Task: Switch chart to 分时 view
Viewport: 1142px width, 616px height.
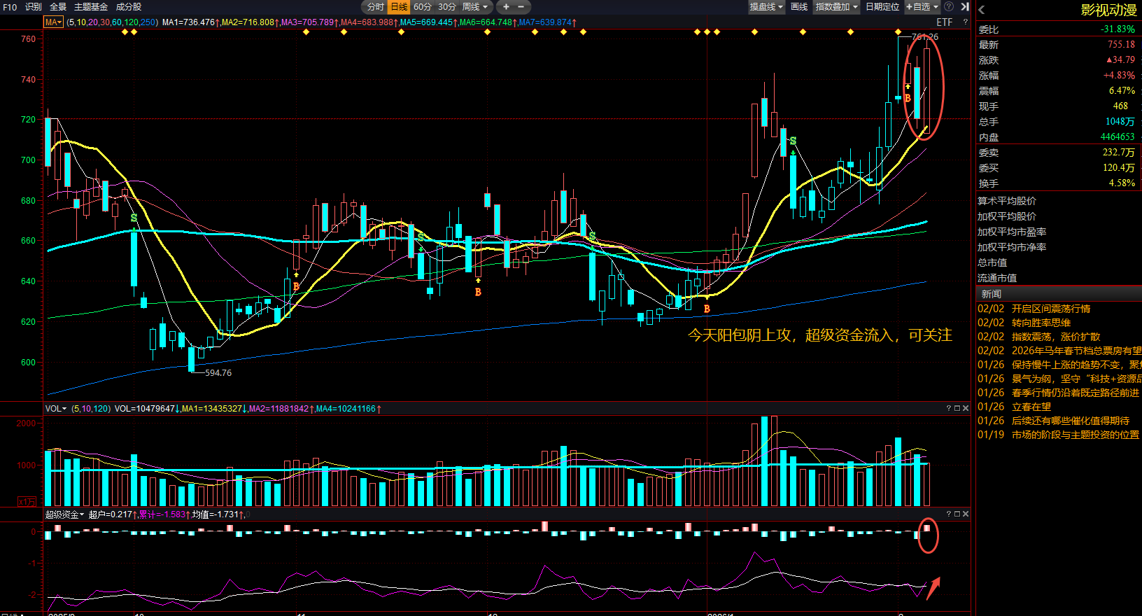Action: tap(375, 7)
